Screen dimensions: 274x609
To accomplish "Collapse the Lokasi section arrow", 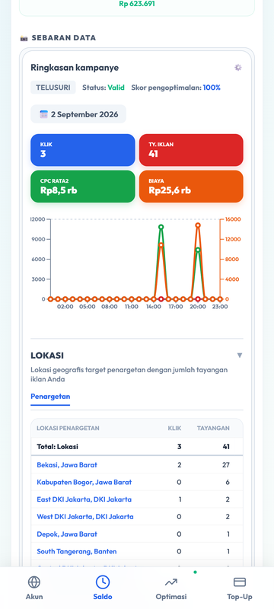I will coord(240,356).
